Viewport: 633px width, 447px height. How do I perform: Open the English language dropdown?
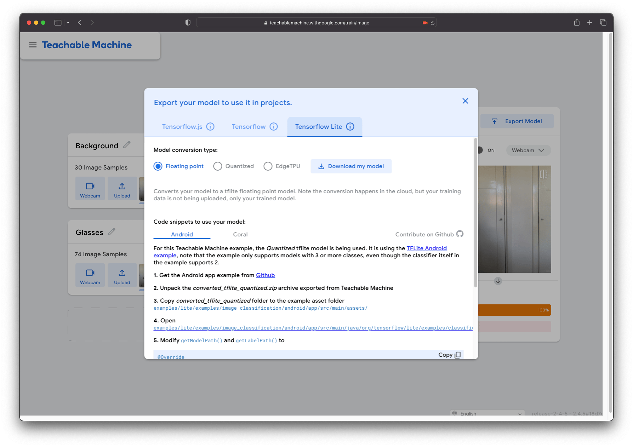click(x=487, y=413)
